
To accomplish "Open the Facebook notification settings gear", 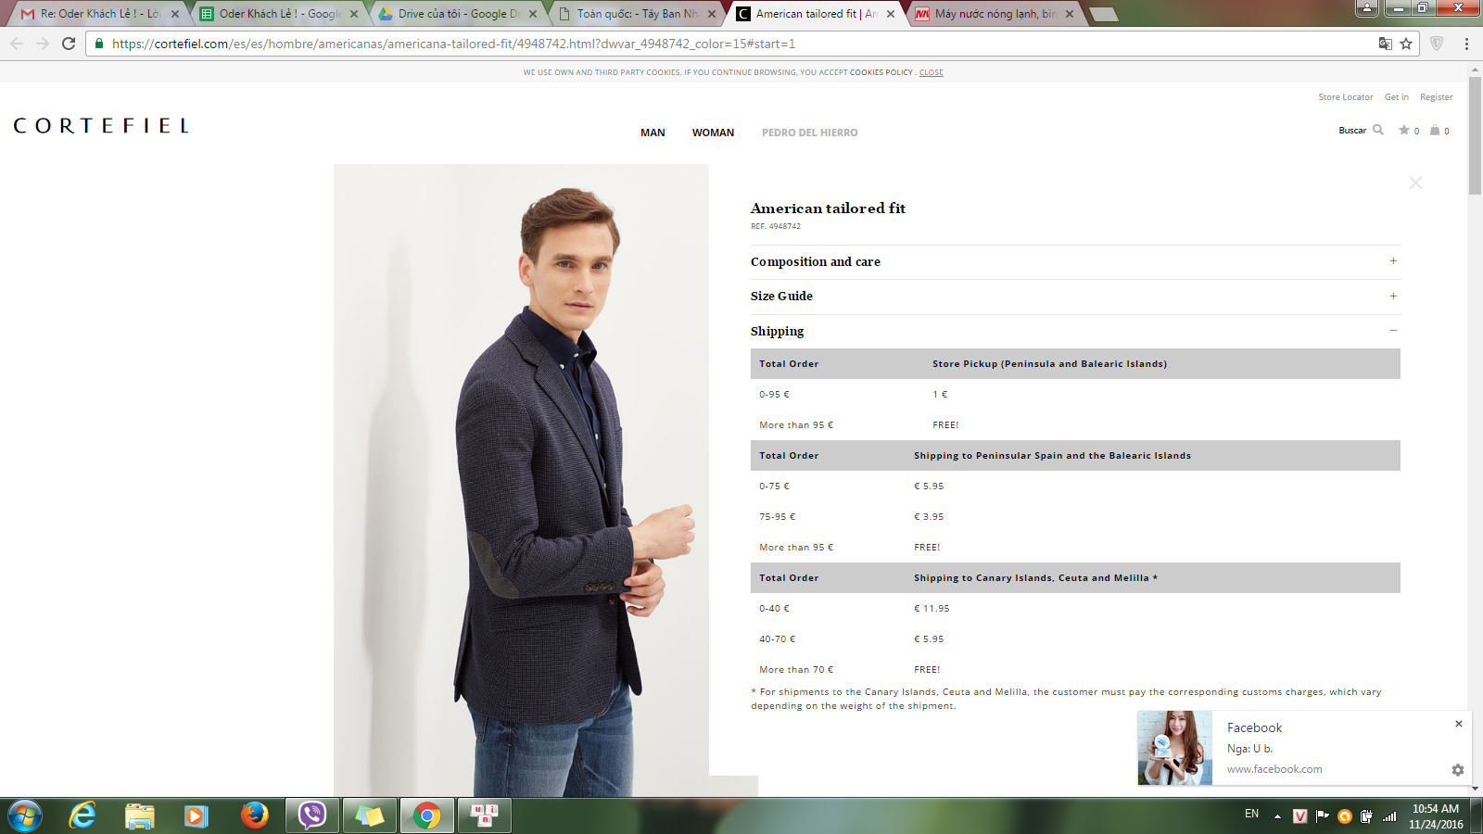I will click(1457, 770).
